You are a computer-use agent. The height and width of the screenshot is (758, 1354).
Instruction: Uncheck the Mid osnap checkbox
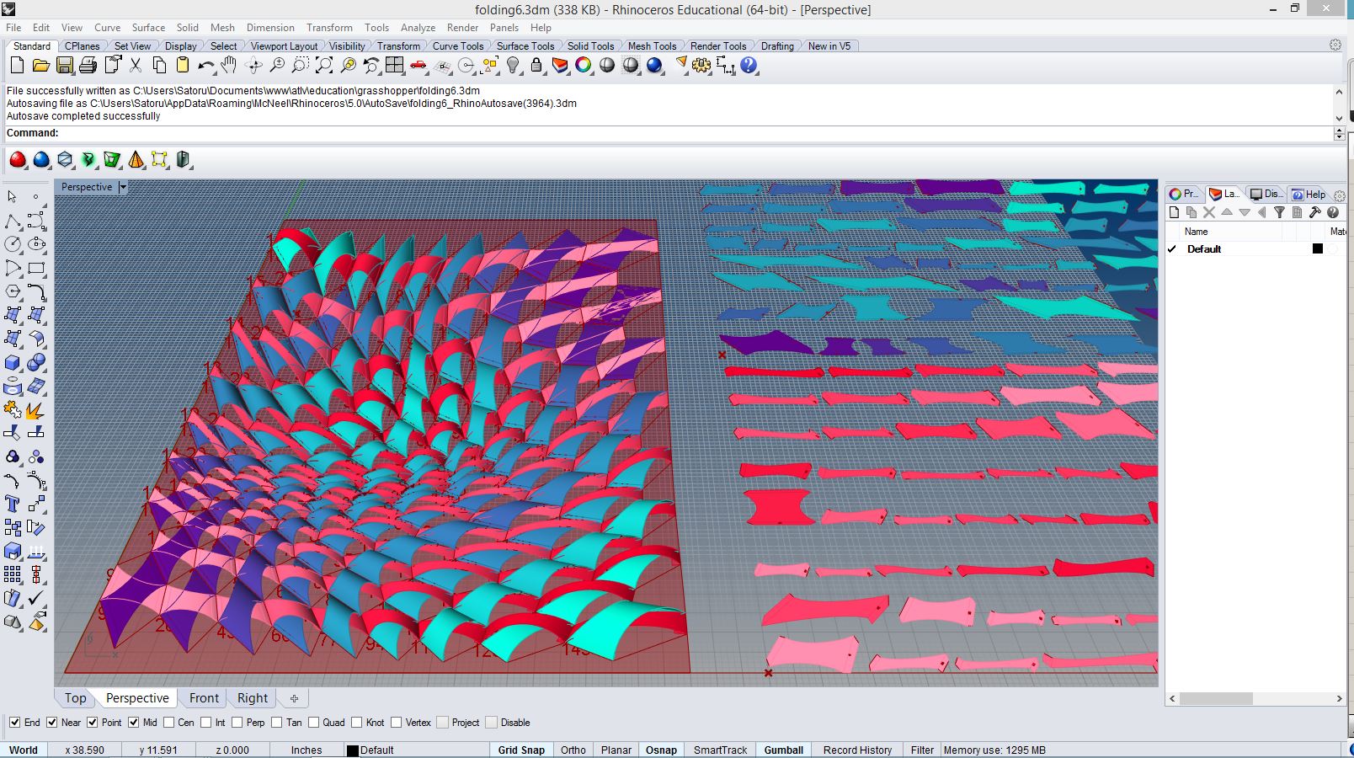(x=134, y=723)
